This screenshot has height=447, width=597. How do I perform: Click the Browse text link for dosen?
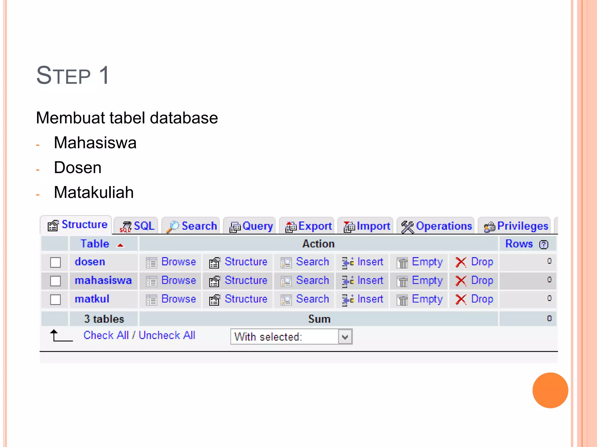179,262
